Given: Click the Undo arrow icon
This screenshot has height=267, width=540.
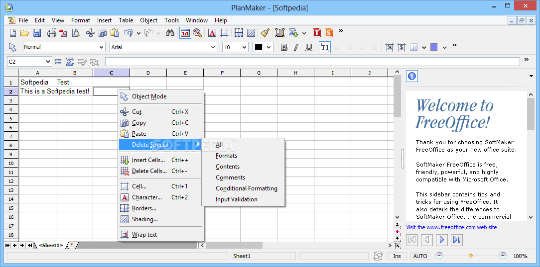Looking at the screenshot, I should pyautogui.click(x=128, y=33).
